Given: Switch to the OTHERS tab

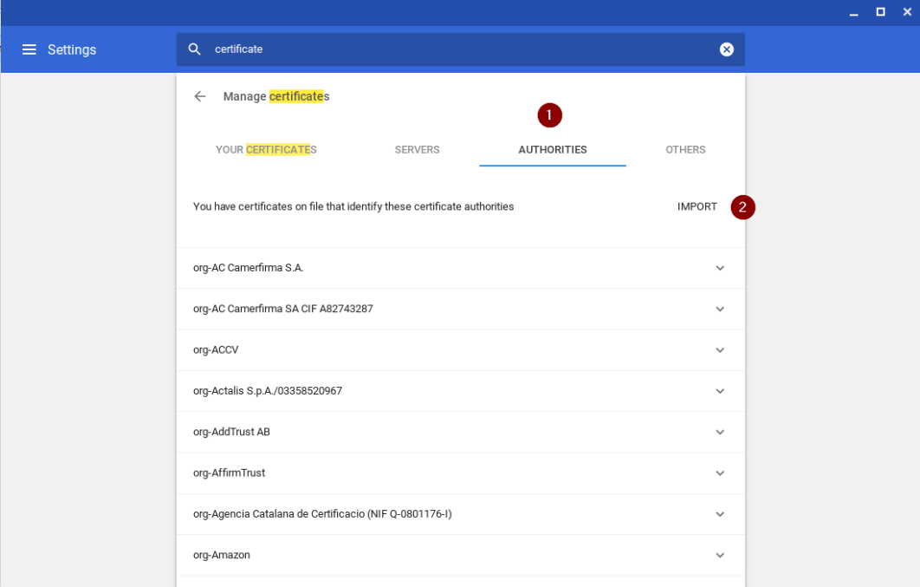Looking at the screenshot, I should click(685, 149).
